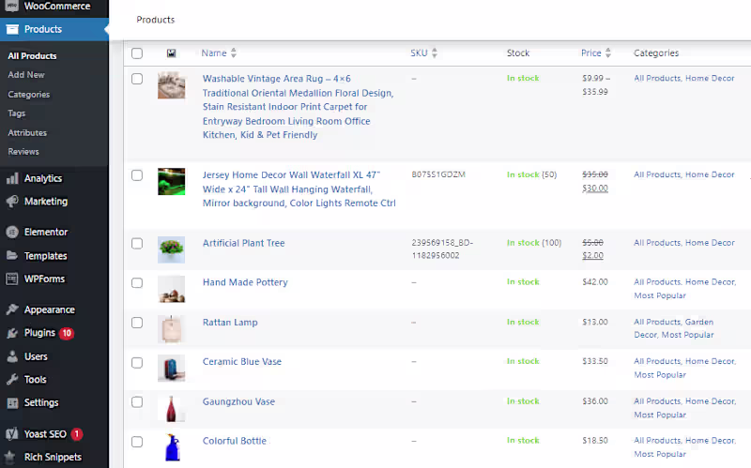Viewport: 751px width, 468px height.
Task: Sort by SKU column arrows
Action: [435, 53]
